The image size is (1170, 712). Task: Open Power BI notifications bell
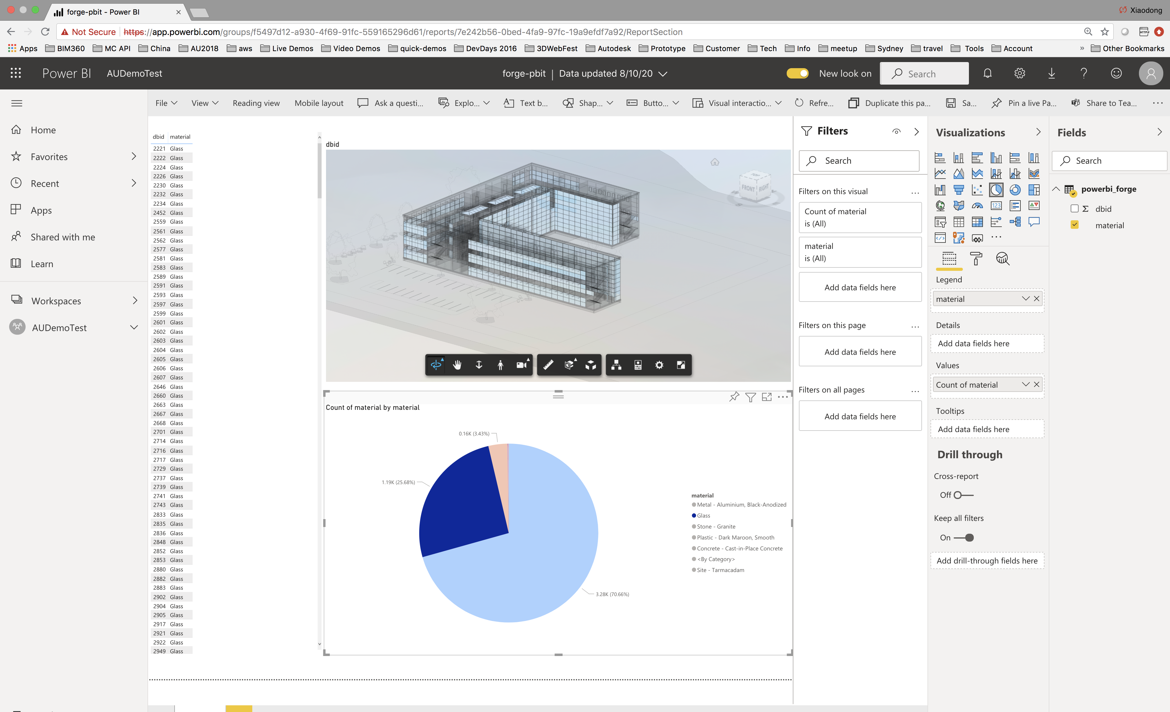point(987,73)
